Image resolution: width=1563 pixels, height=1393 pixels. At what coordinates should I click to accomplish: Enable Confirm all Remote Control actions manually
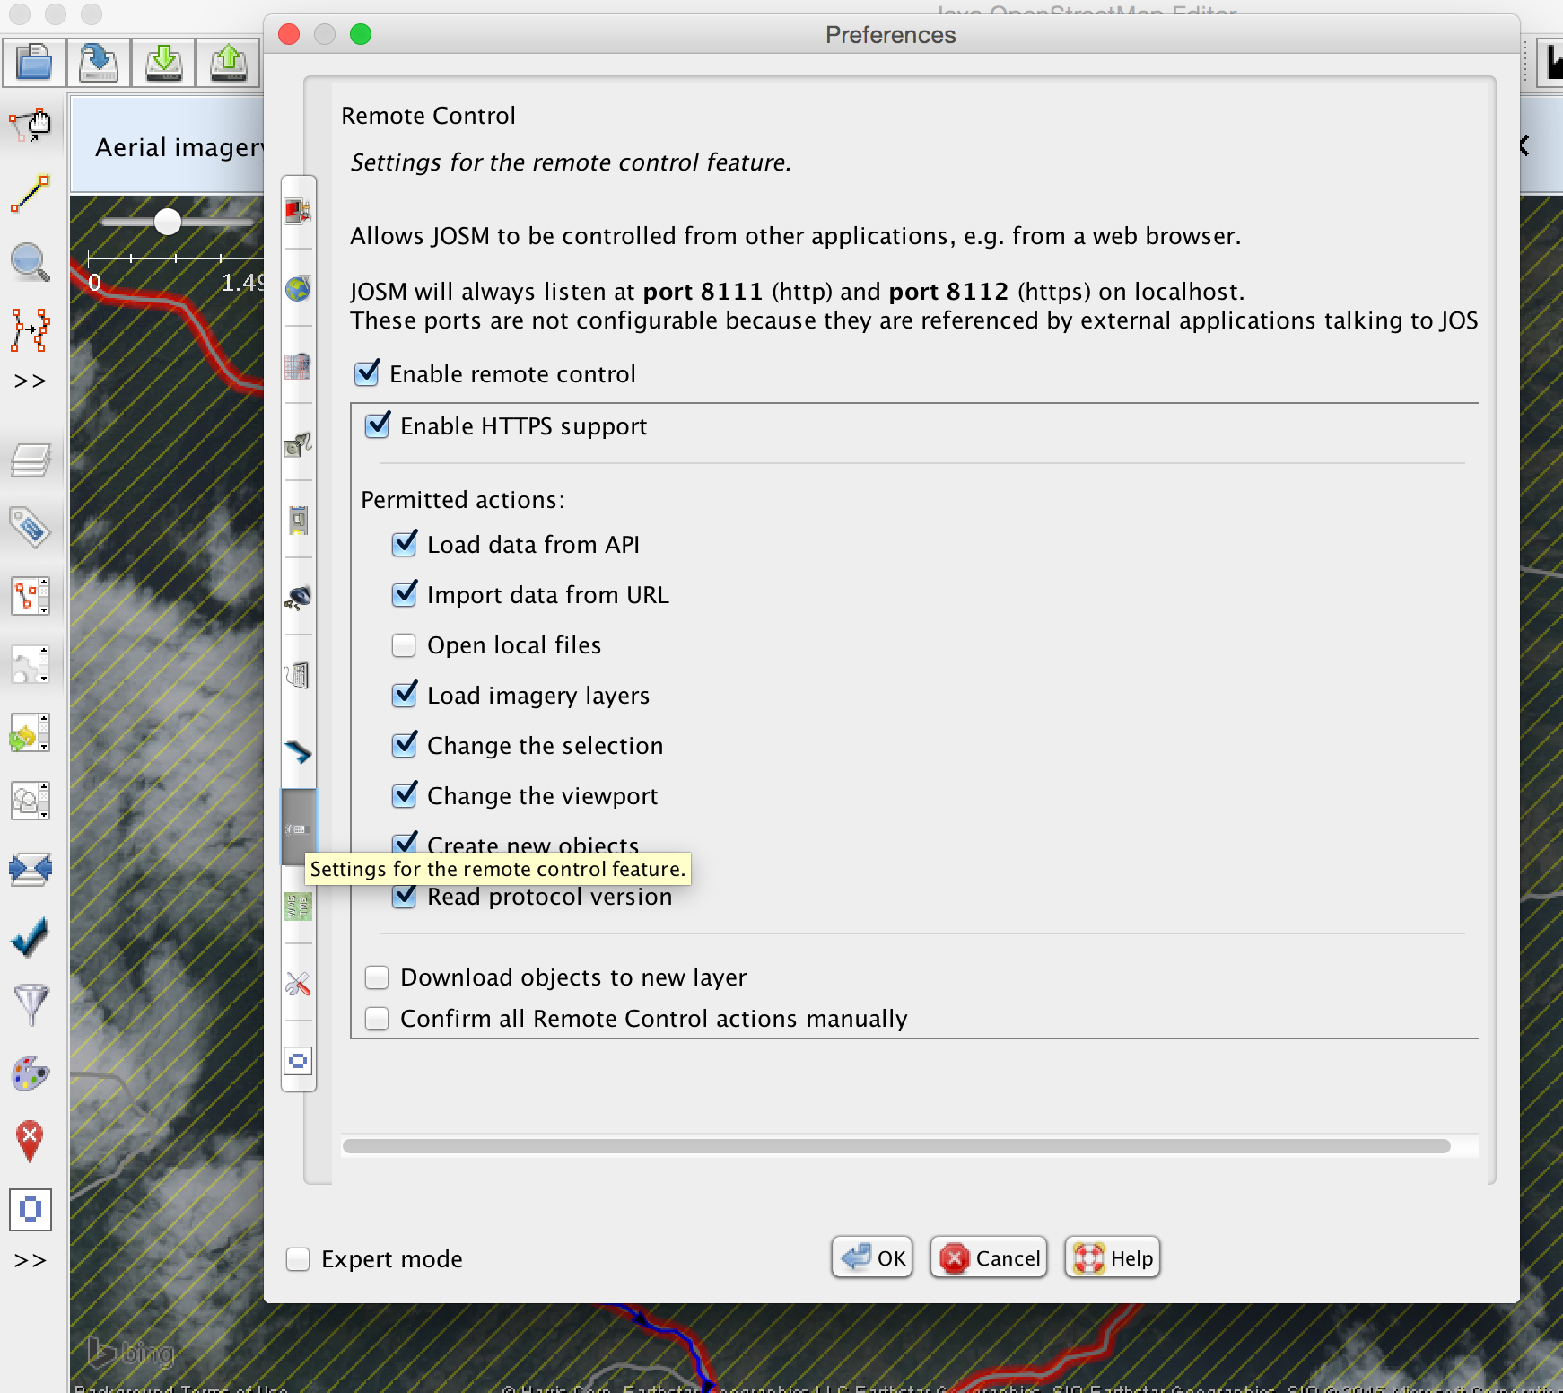pyautogui.click(x=377, y=1019)
